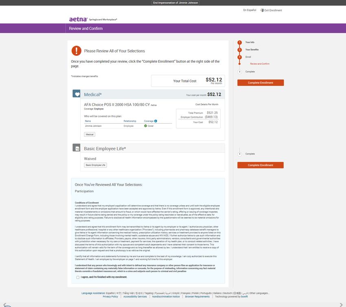Click the Review and Confirm page title
Viewport: 346px width, 307px height.
click(x=86, y=29)
